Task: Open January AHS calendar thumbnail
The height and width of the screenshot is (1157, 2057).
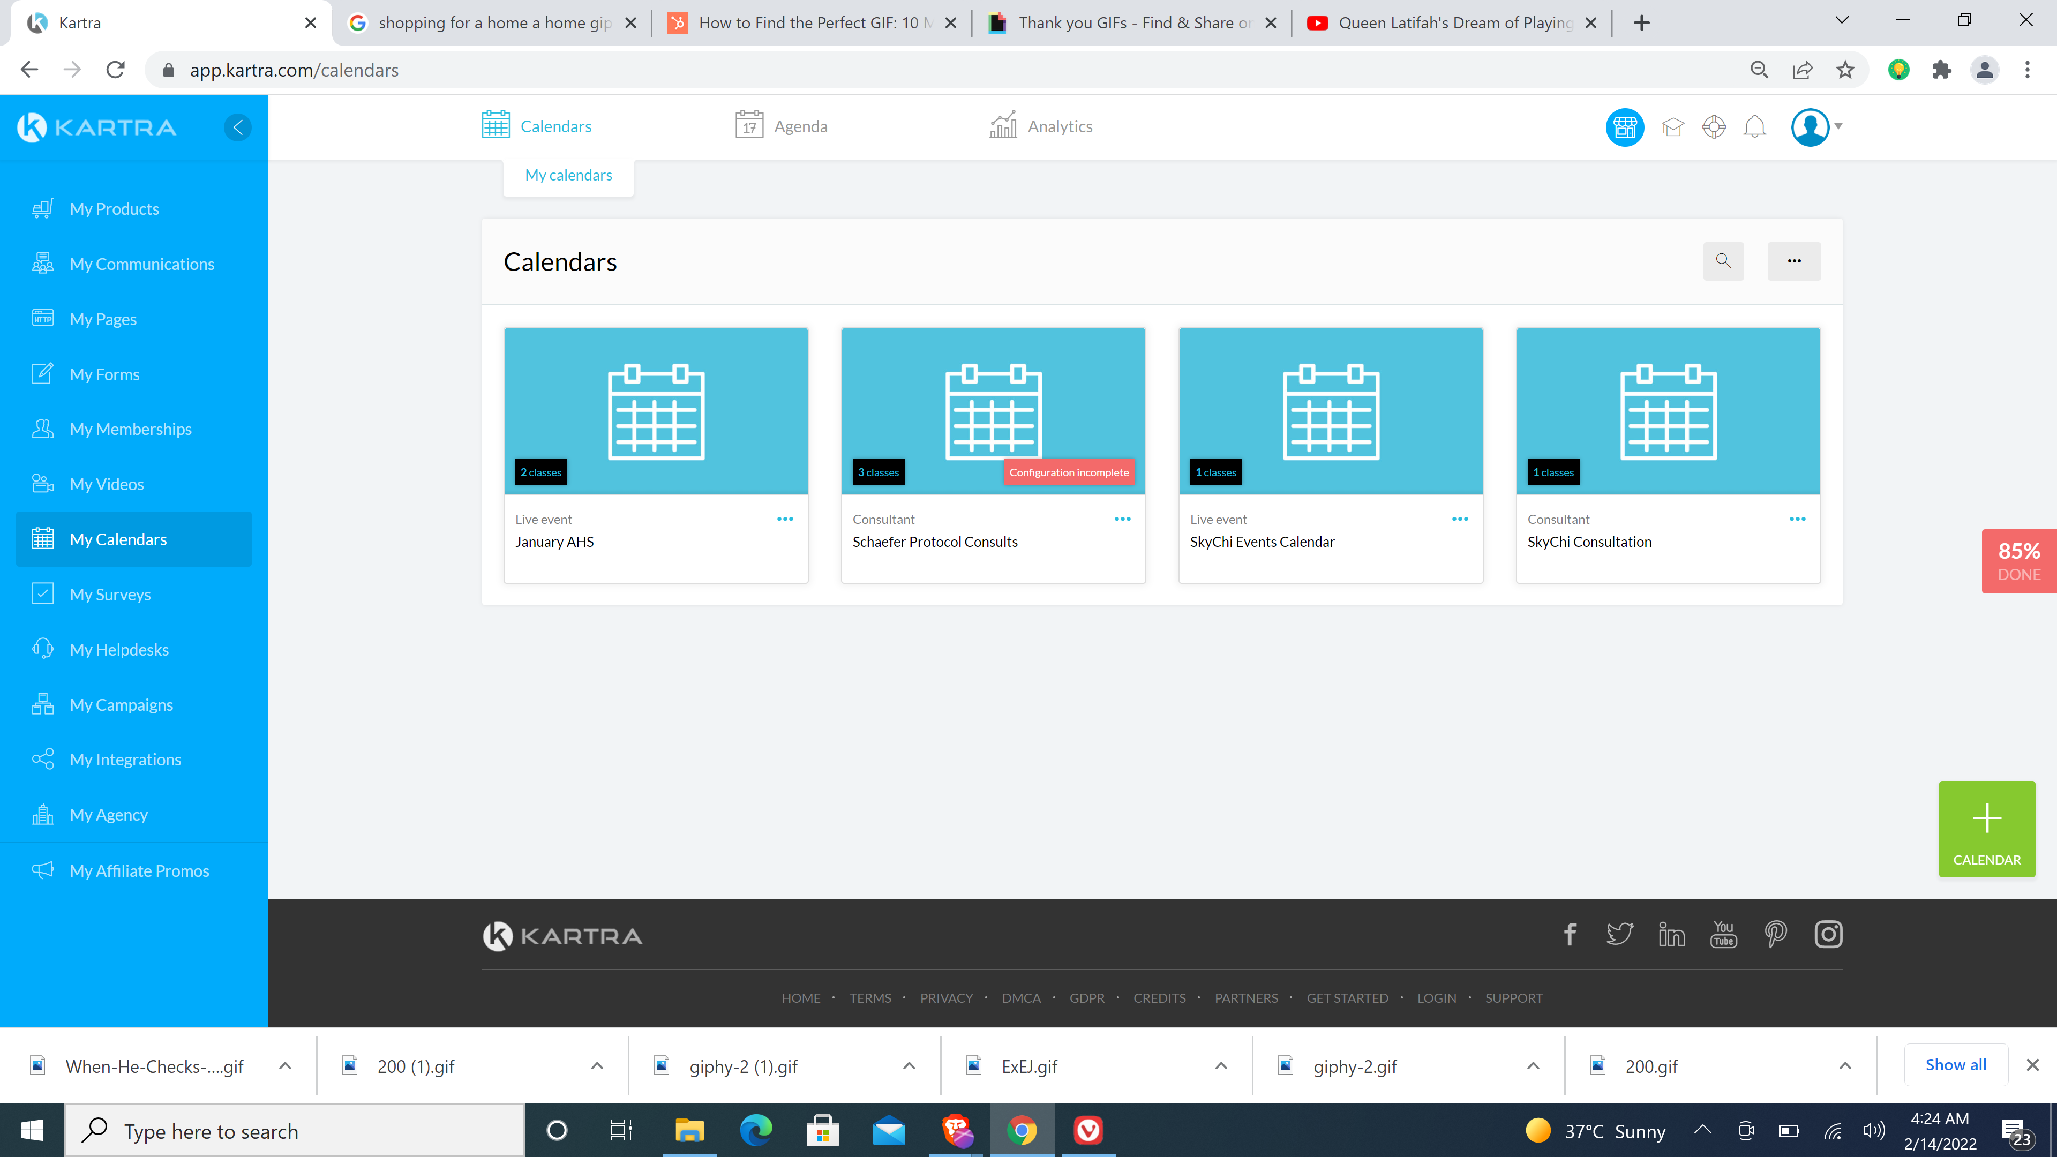Action: pyautogui.click(x=656, y=411)
